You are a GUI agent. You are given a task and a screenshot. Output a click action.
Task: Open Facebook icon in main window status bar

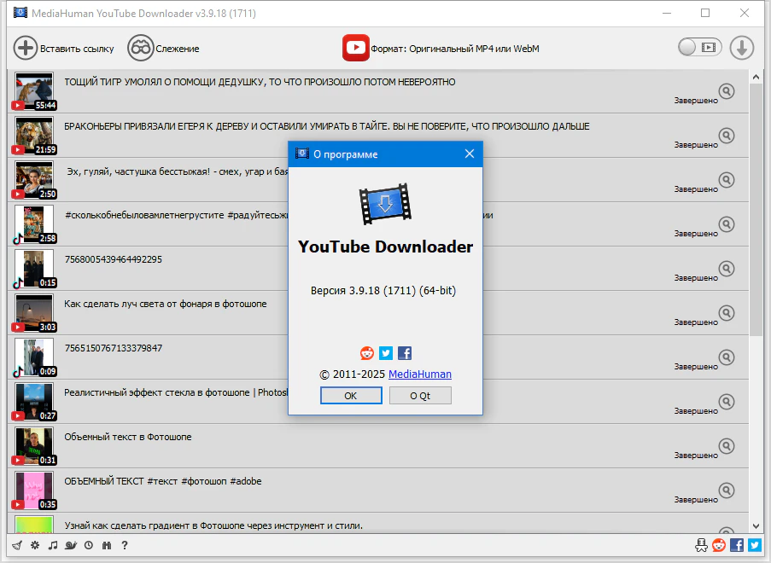click(737, 545)
